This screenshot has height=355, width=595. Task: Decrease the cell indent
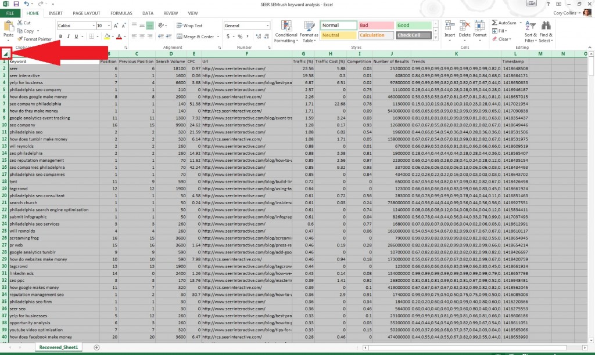point(161,37)
